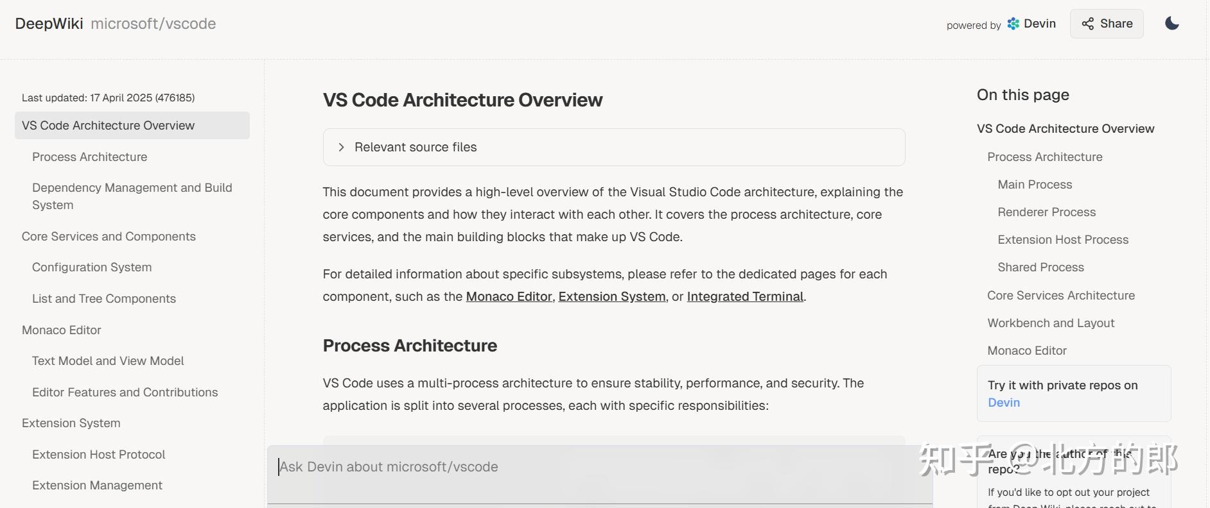Jump to Workbench and Layout section
Viewport: 1210px width, 508px height.
pos(1051,323)
